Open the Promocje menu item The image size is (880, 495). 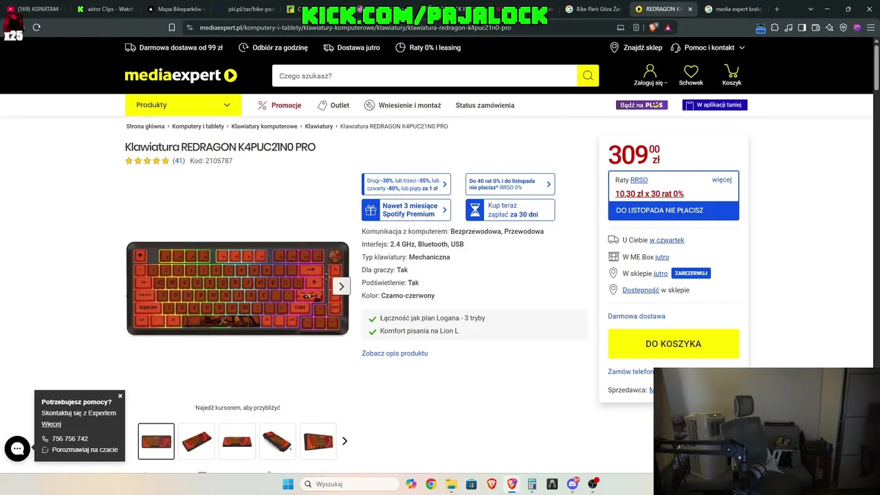(280, 105)
